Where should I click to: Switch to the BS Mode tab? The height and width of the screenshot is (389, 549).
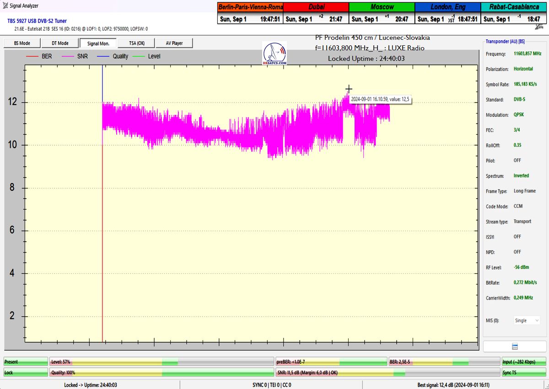coord(22,43)
